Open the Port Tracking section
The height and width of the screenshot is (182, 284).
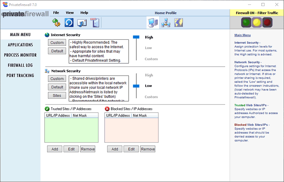20,76
